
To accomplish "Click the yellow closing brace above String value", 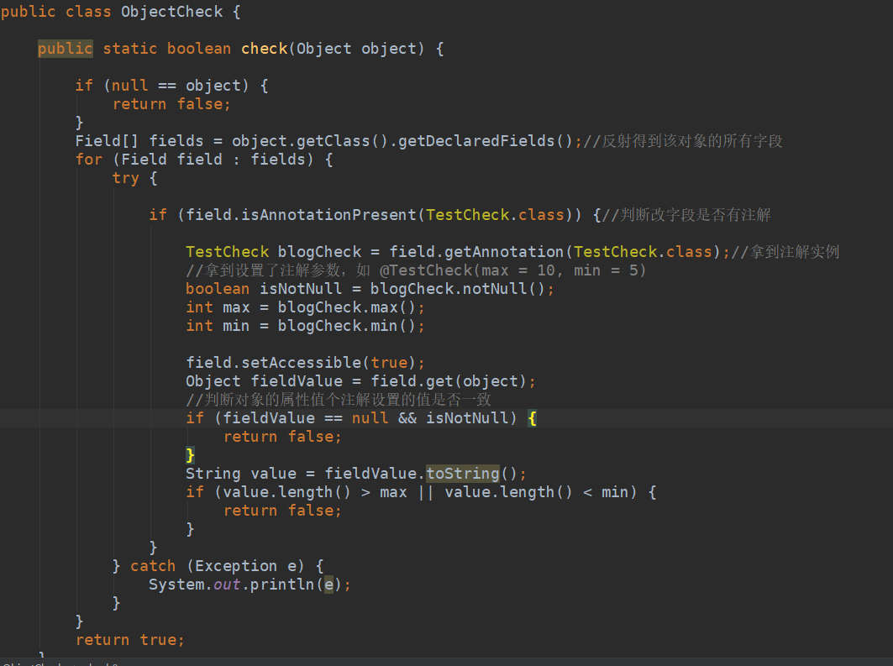I will click(190, 455).
